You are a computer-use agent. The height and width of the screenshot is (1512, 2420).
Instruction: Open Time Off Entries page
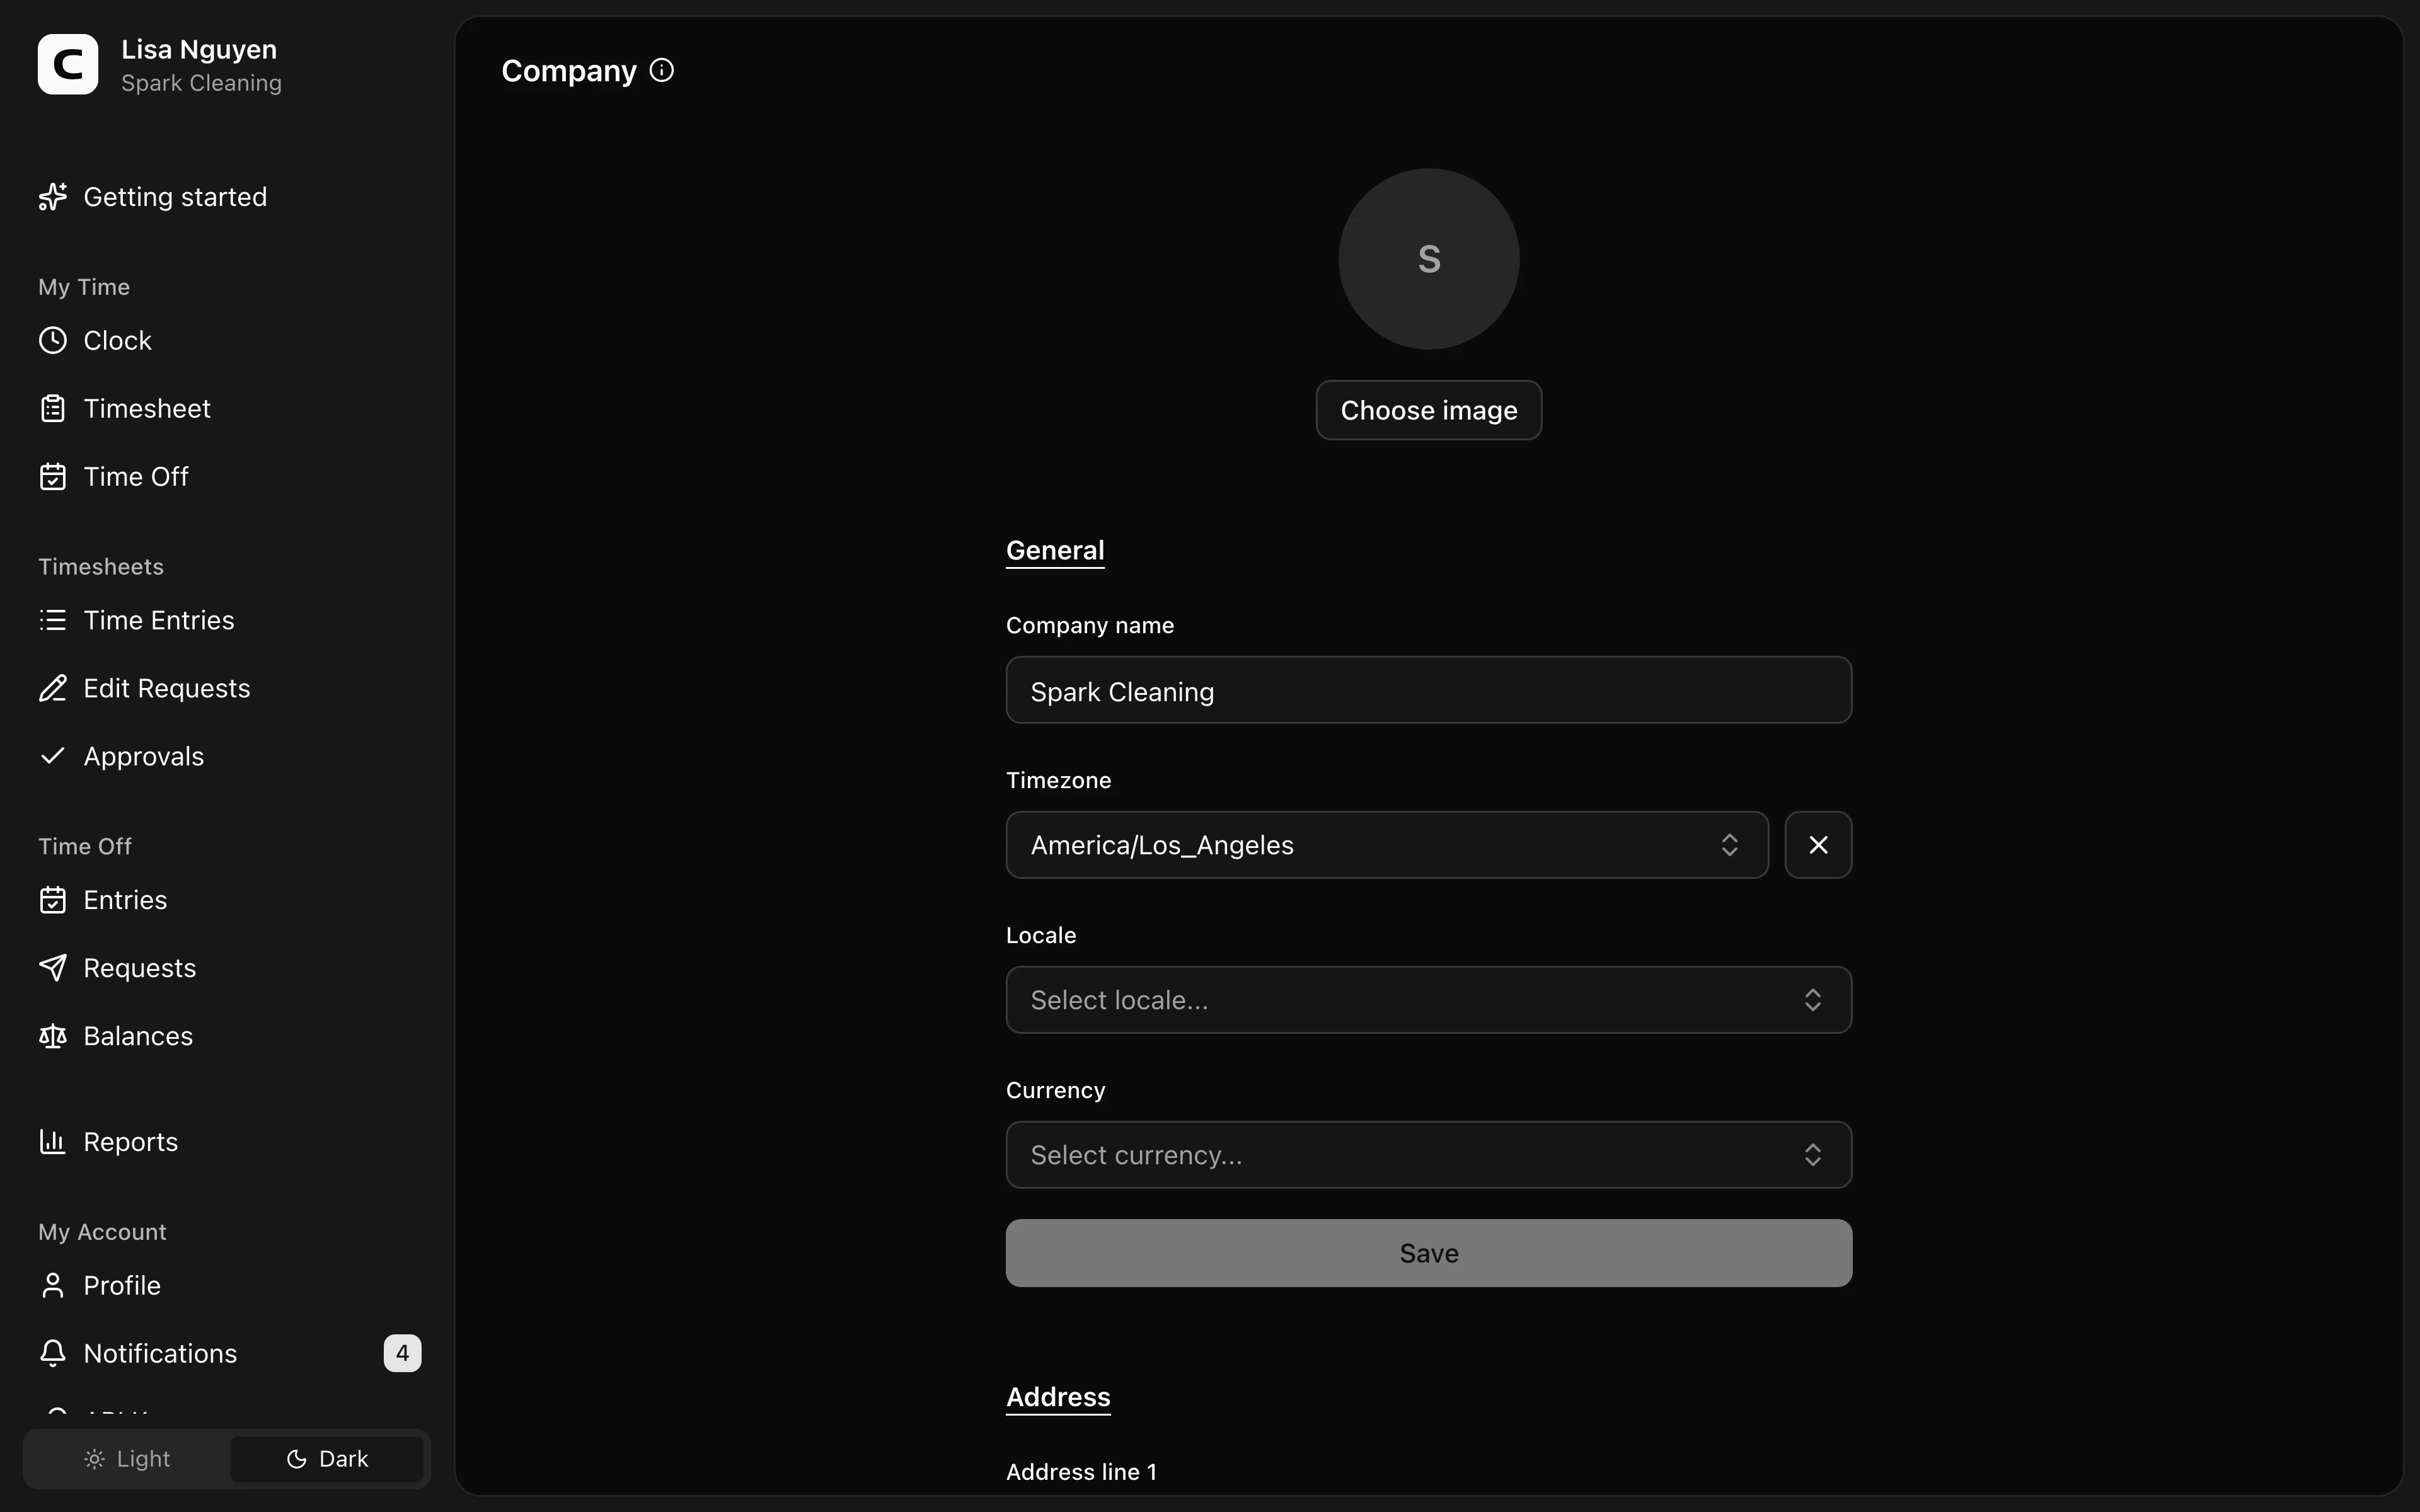(228, 900)
